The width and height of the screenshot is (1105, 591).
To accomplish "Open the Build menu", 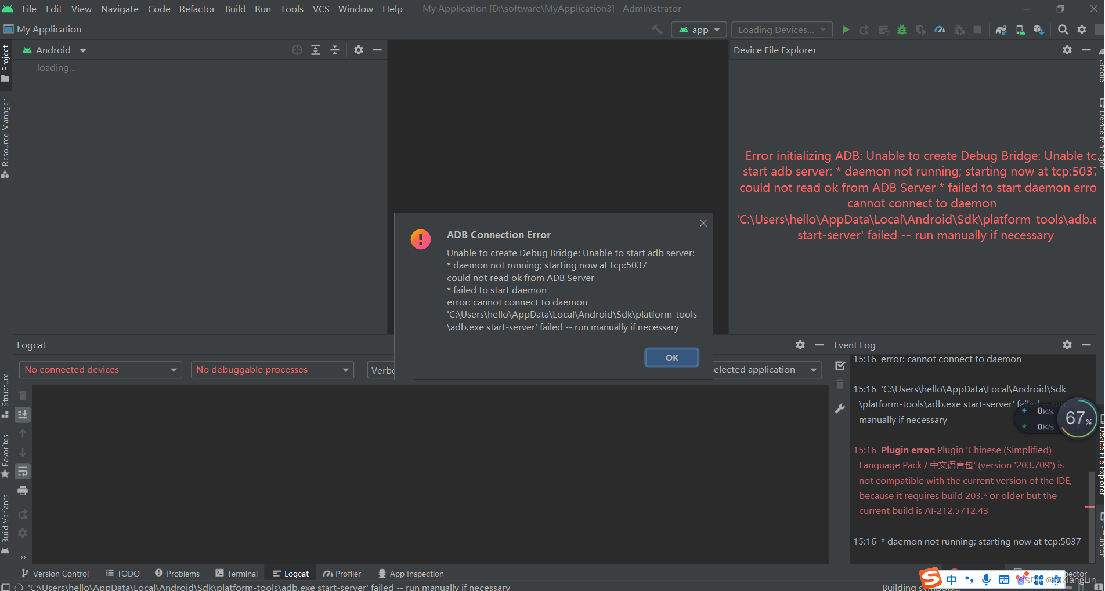I will tap(235, 9).
